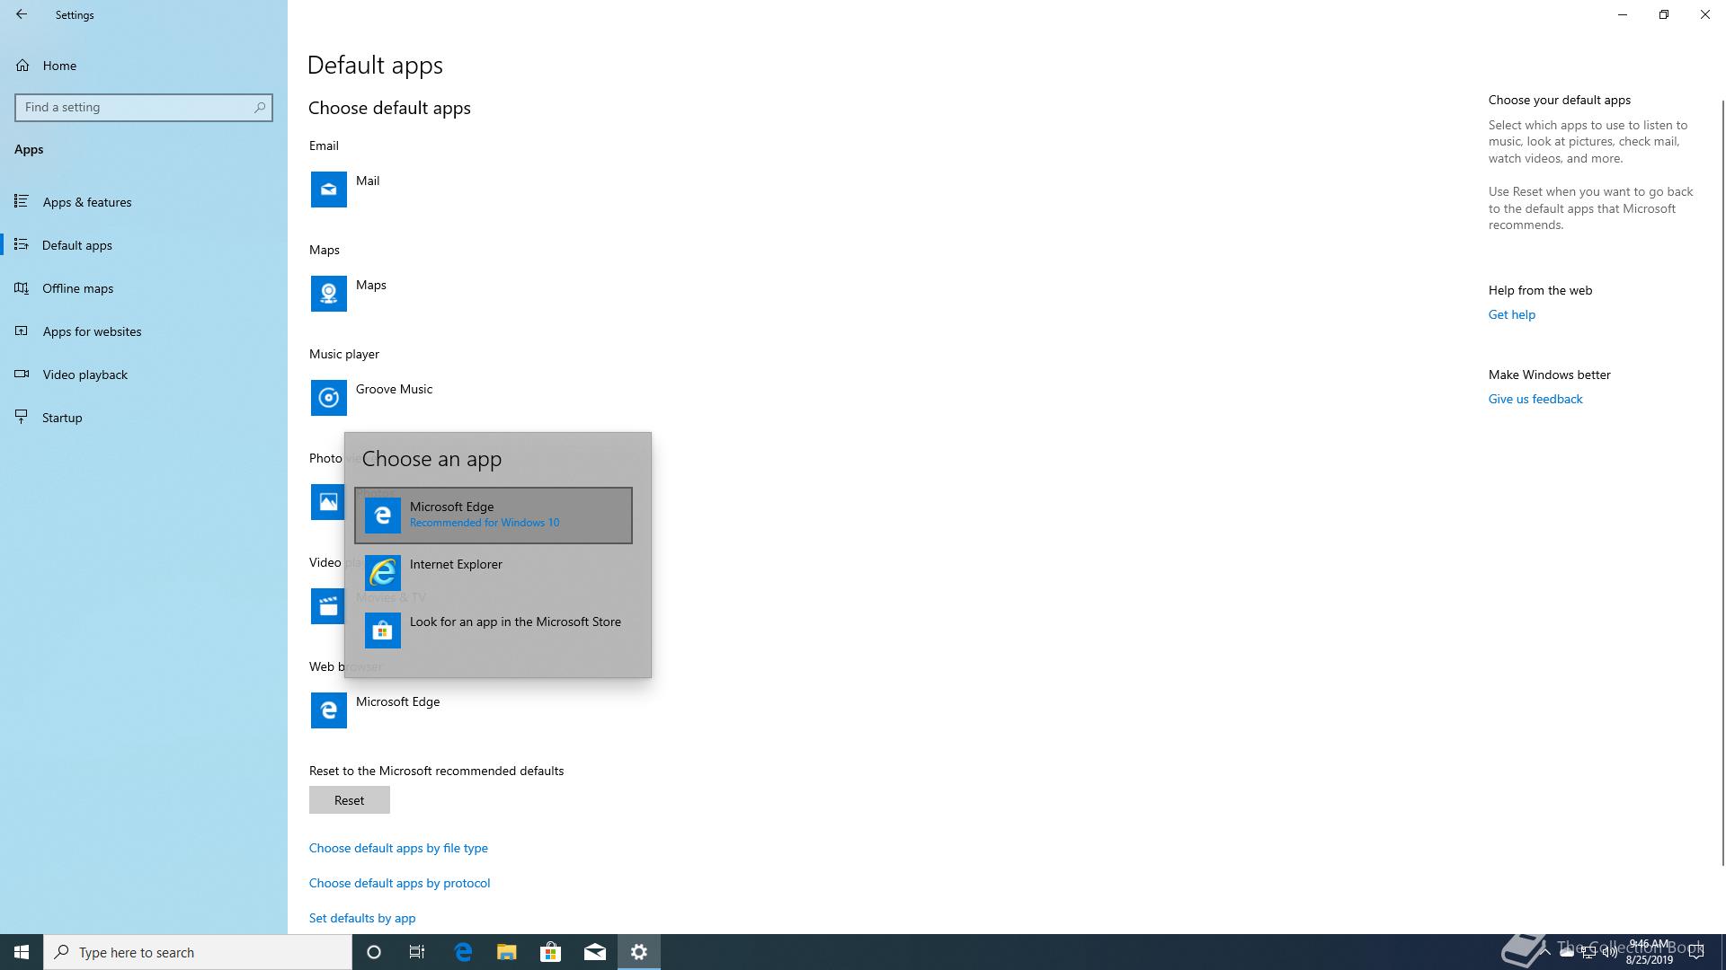The image size is (1726, 970).
Task: Open Startup settings
Action: (x=144, y=418)
